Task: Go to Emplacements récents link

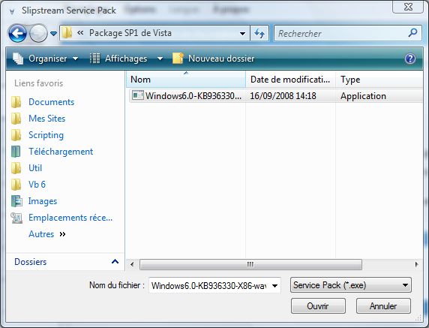Action: [x=70, y=218]
